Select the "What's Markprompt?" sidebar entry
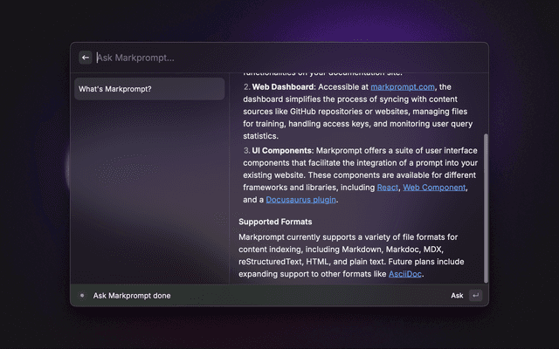 149,89
